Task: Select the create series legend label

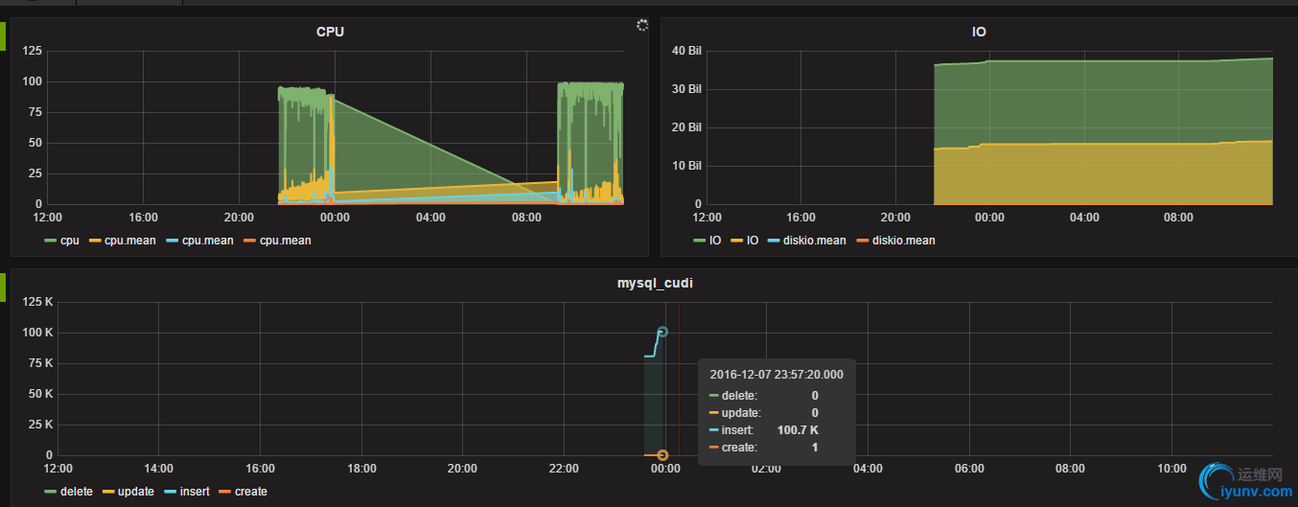Action: [x=251, y=492]
